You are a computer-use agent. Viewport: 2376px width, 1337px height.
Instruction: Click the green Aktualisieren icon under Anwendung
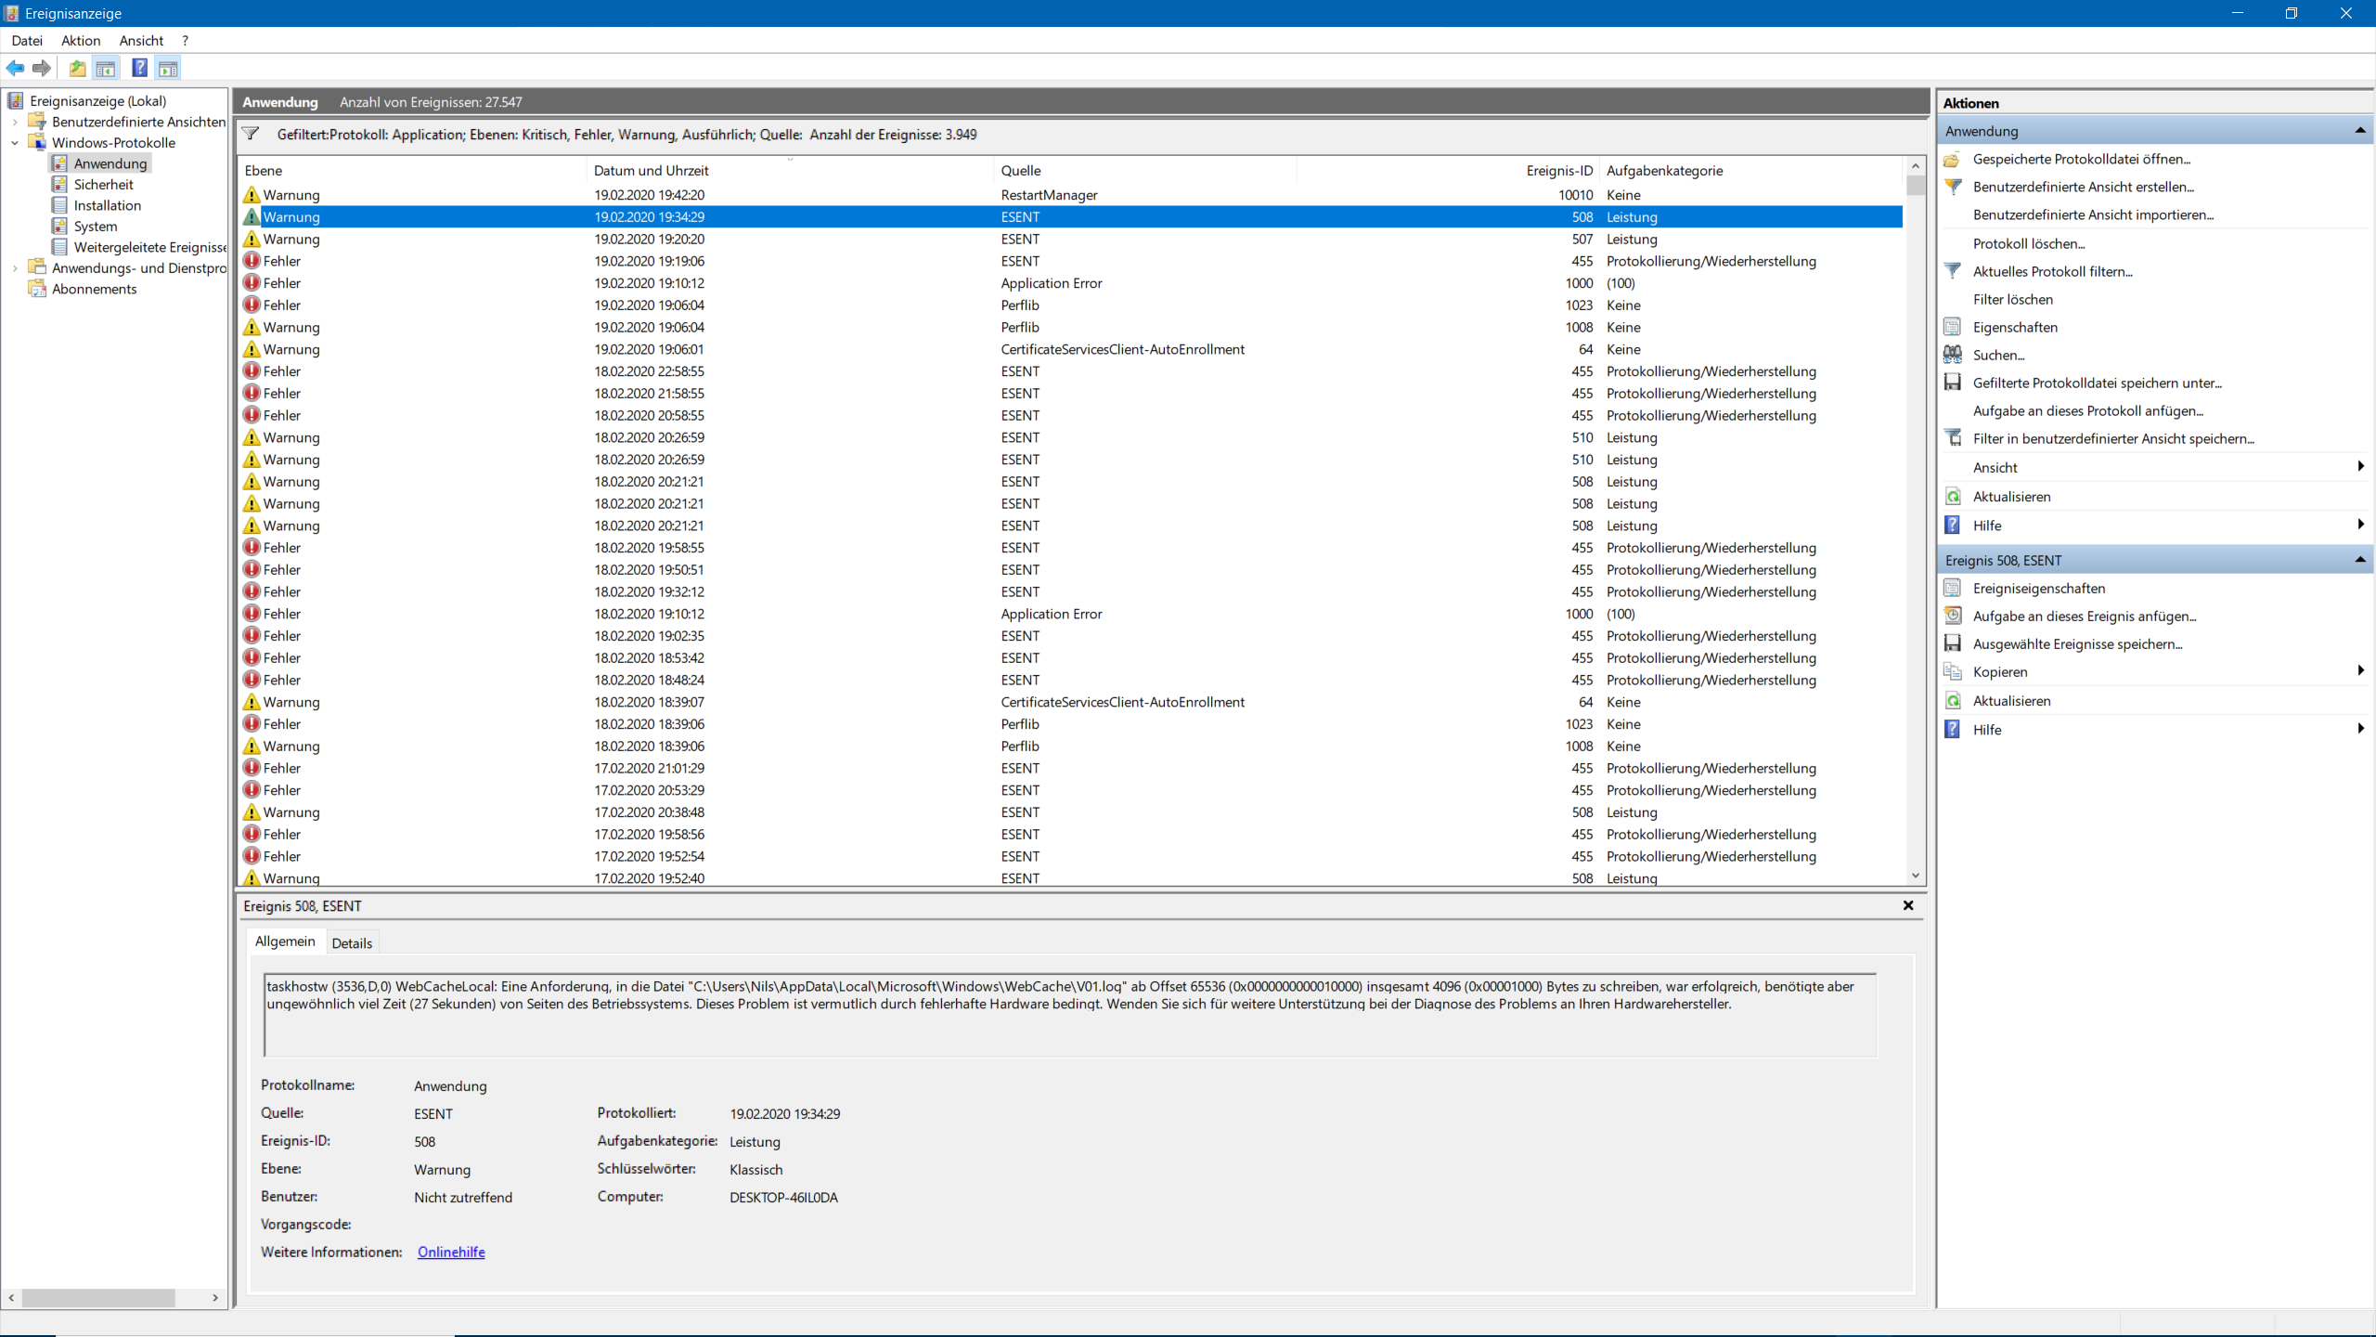[x=1953, y=497]
